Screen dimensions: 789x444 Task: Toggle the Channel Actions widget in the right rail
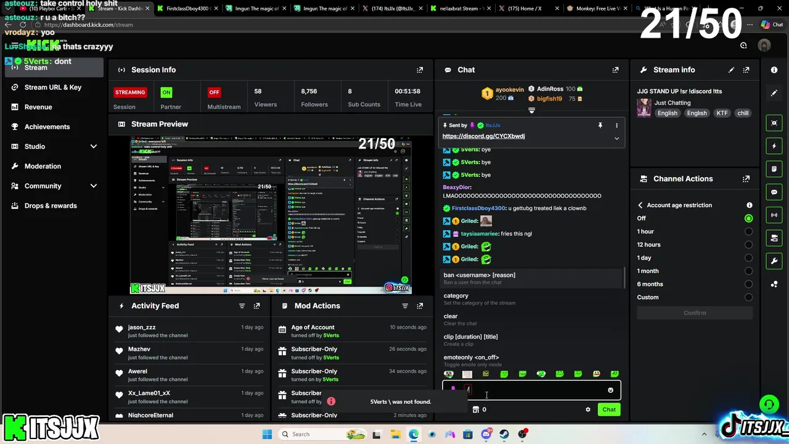click(x=774, y=238)
